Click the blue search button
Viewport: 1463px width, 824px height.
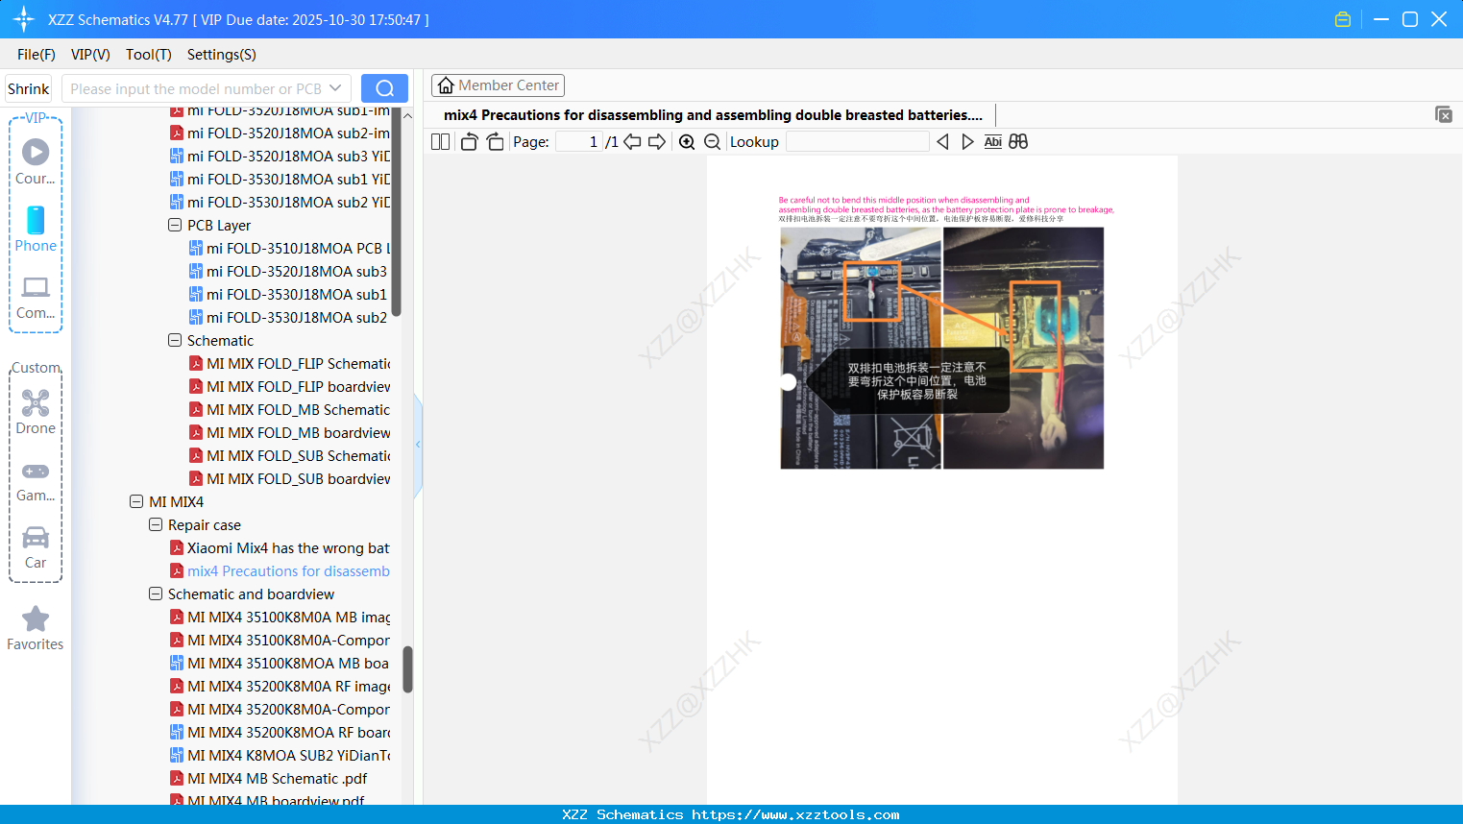click(384, 88)
